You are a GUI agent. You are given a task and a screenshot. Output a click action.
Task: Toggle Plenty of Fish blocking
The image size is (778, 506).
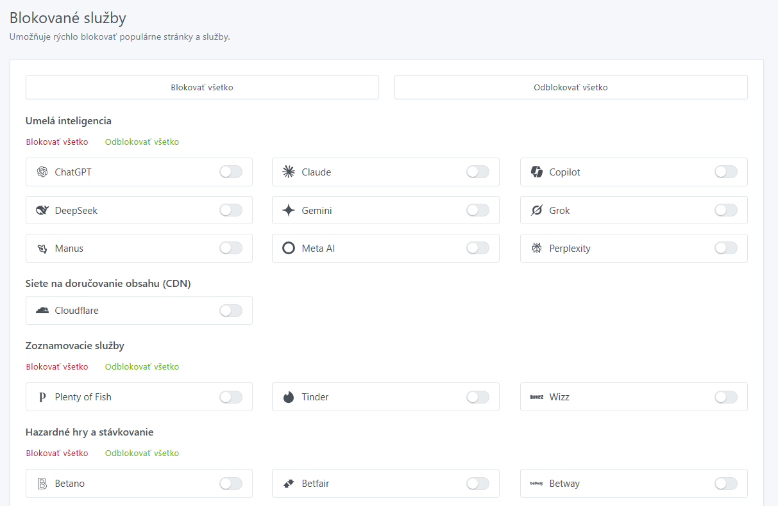[231, 397]
